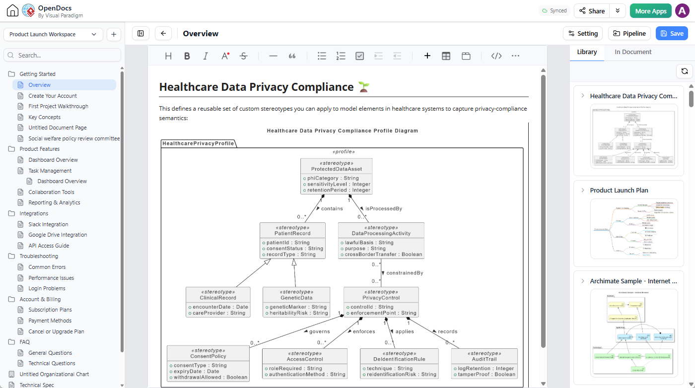The height and width of the screenshot is (388, 695).
Task: Click the Share button
Action: tap(592, 11)
